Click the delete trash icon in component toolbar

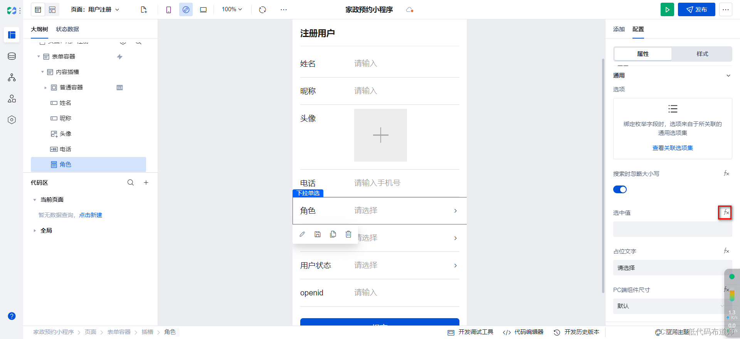(x=348, y=234)
